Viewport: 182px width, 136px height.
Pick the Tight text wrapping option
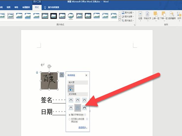pyautogui.click(x=78, y=99)
